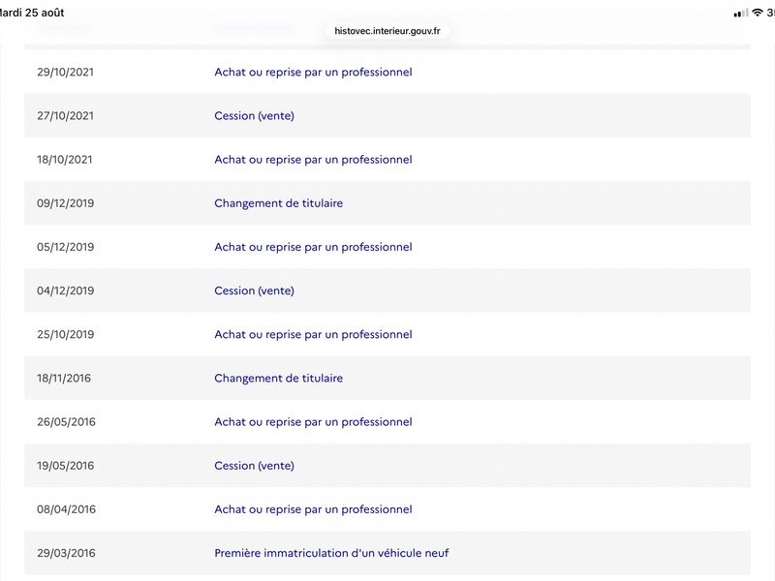Screen dimensions: 775x581
Task: Click the date 09/12/2019 cell
Action: [x=65, y=203]
